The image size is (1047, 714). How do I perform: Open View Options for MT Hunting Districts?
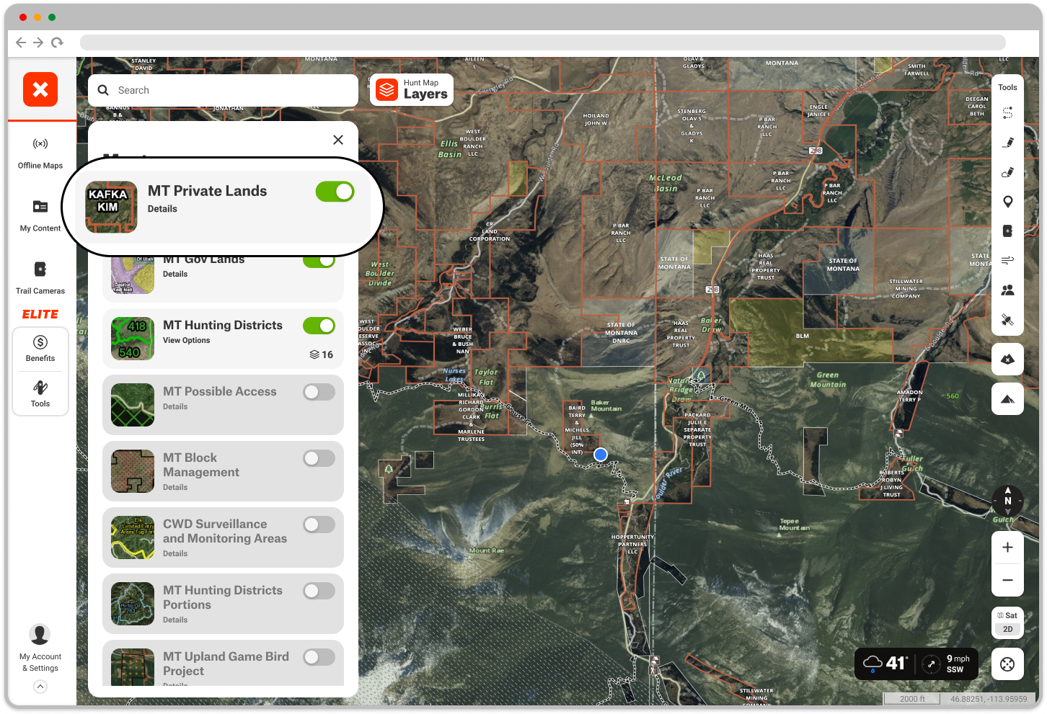point(187,340)
